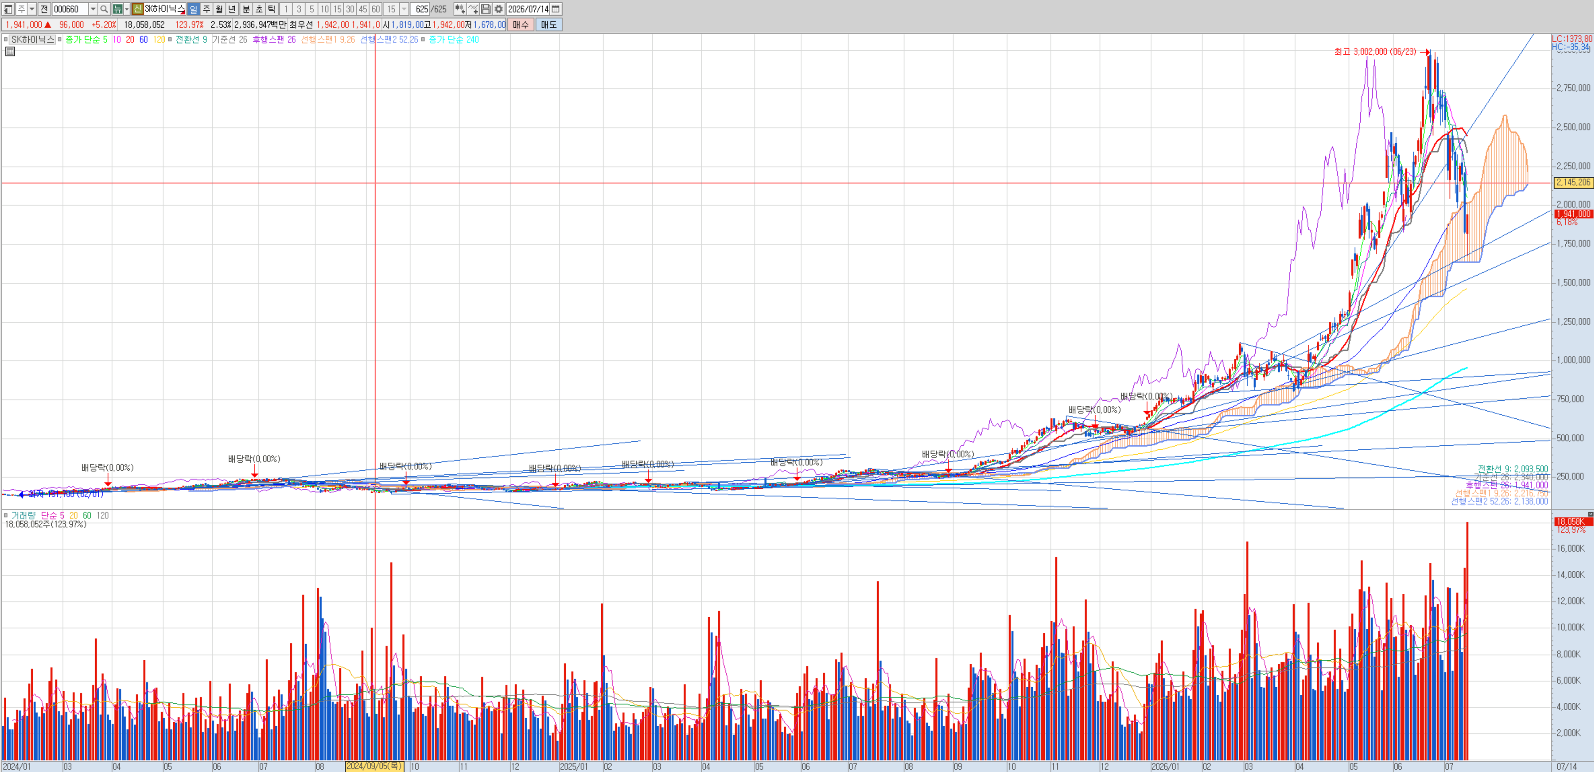Image resolution: width=1594 pixels, height=772 pixels.
Task: Switch to the 주 weekly period
Action: (x=207, y=9)
